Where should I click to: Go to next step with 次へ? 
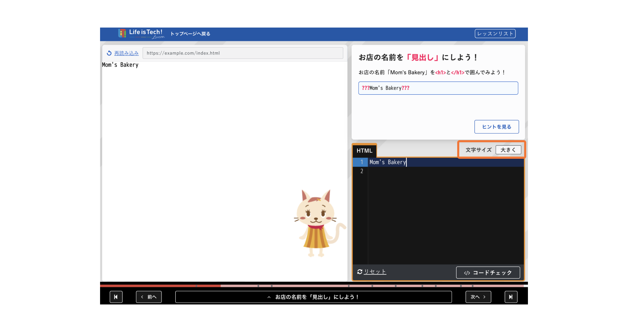coord(478,297)
